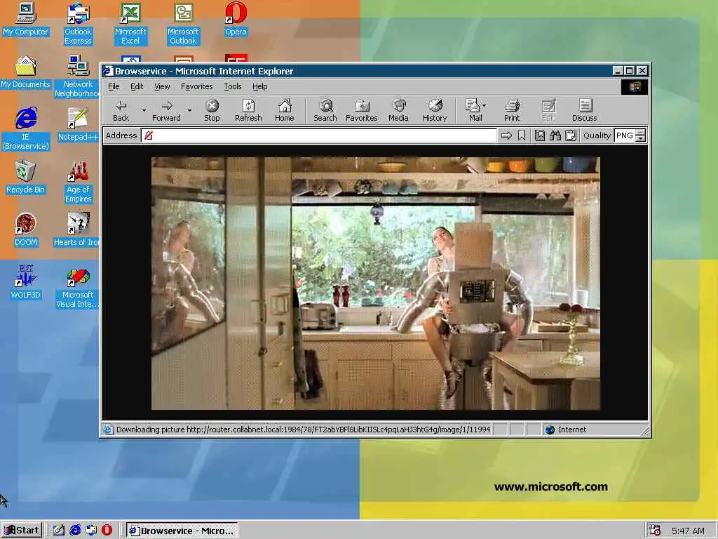Image resolution: width=718 pixels, height=539 pixels.
Task: Click the system tray scheduler icon
Action: (655, 531)
